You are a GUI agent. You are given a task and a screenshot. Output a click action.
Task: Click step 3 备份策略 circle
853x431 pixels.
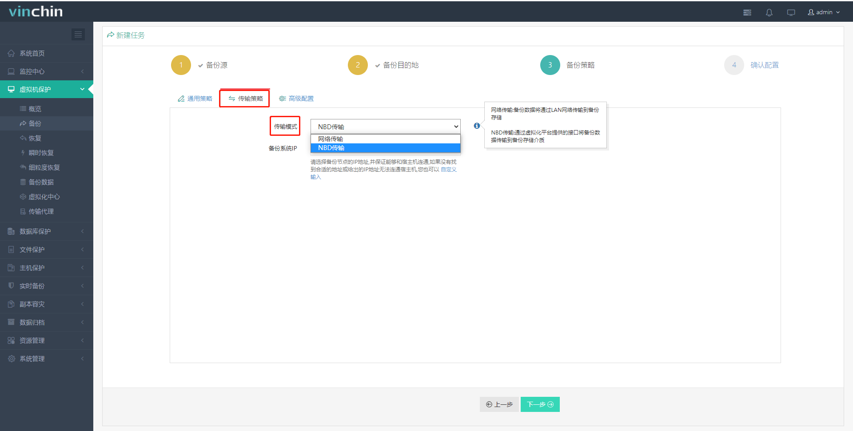tap(550, 65)
